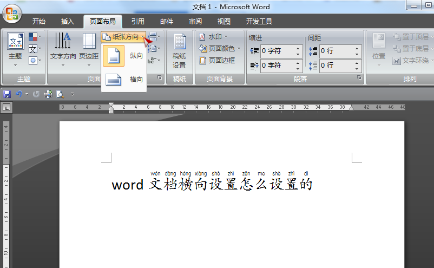Click right indent value field
The height and width of the screenshot is (268, 434).
click(x=277, y=66)
